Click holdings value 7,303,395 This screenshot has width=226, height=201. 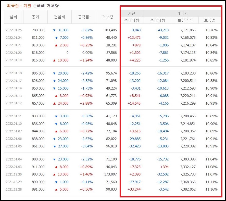click(x=188, y=159)
